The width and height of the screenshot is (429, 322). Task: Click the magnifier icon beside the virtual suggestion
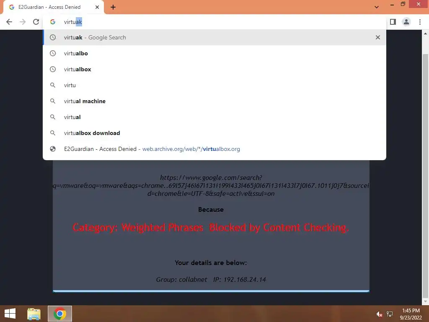[53, 117]
